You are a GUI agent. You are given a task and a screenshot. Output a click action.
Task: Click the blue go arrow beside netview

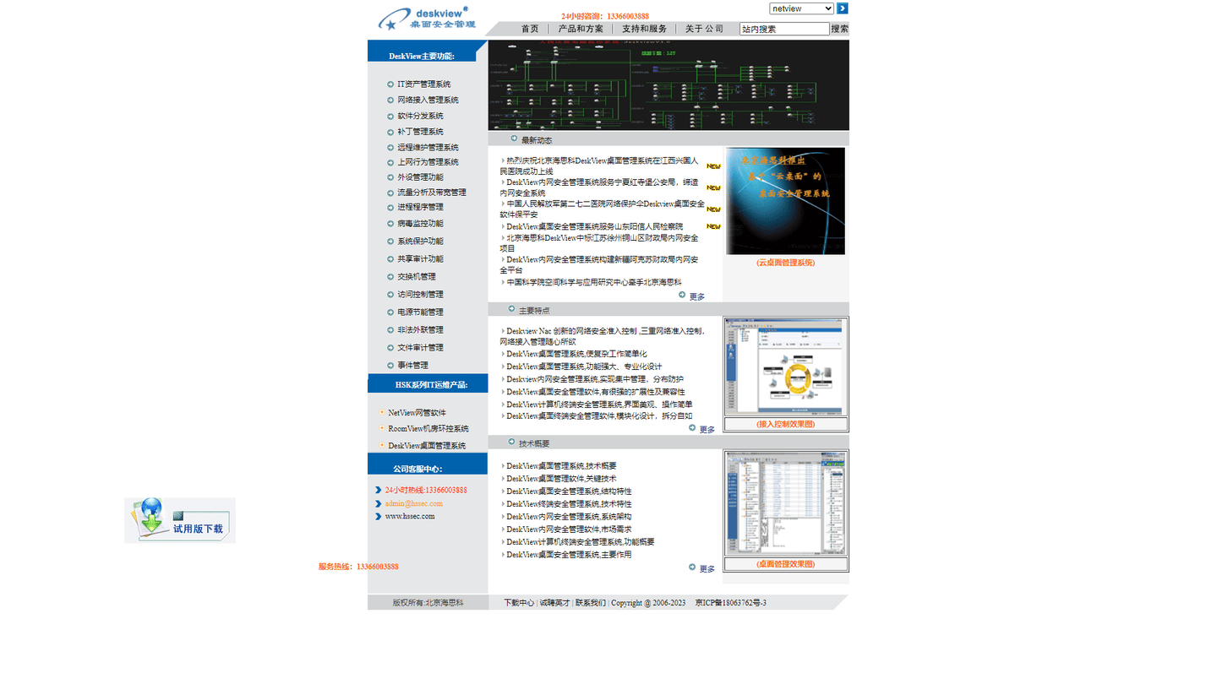coord(843,8)
